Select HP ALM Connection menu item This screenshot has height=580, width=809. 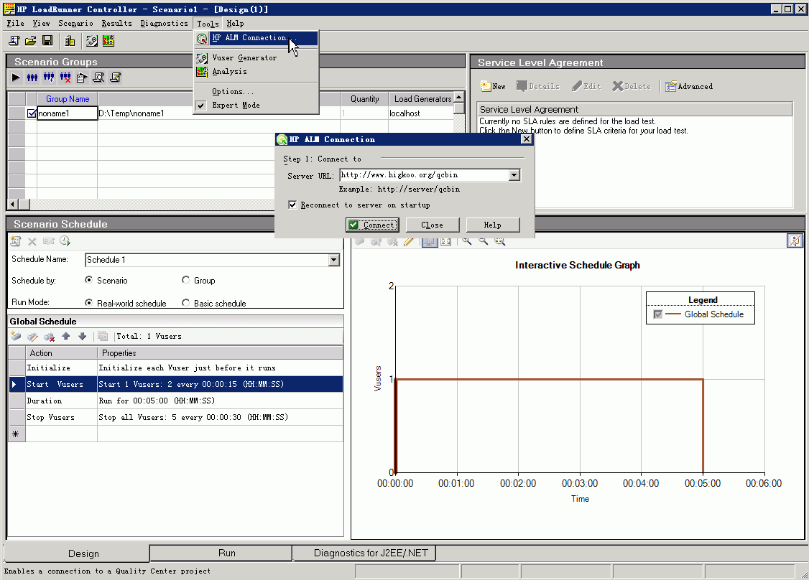(256, 38)
